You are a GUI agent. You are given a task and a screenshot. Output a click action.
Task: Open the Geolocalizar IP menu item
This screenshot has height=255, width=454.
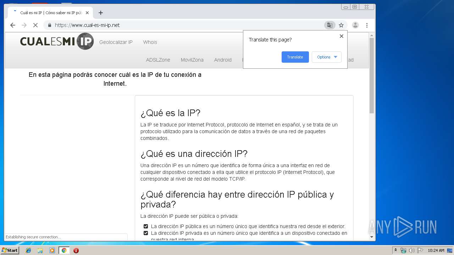coord(116,42)
